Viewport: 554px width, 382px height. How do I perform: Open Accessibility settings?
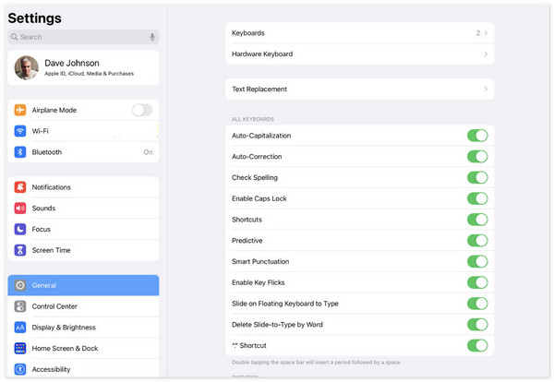coord(83,369)
